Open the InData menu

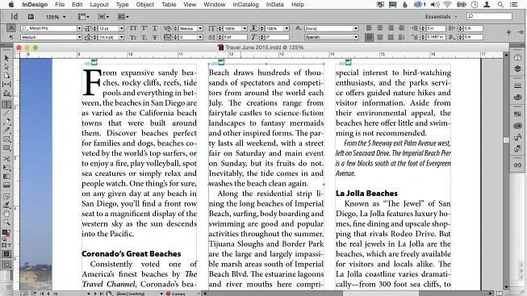point(275,4)
